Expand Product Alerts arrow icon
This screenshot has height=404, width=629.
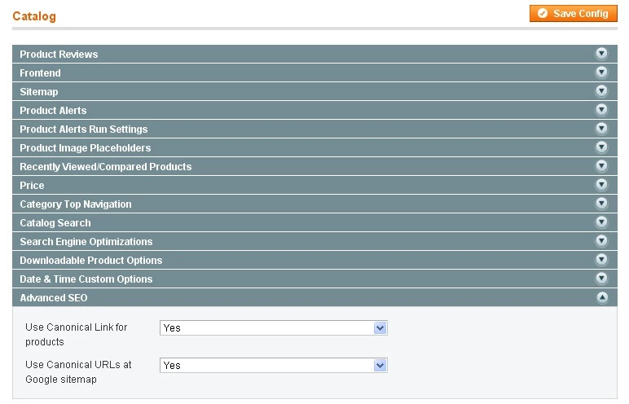tap(601, 109)
